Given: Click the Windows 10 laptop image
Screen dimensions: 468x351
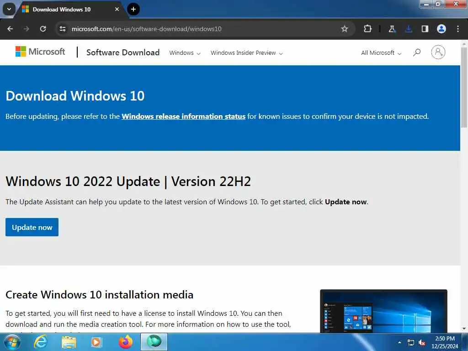Looking at the screenshot, I should tap(383, 311).
